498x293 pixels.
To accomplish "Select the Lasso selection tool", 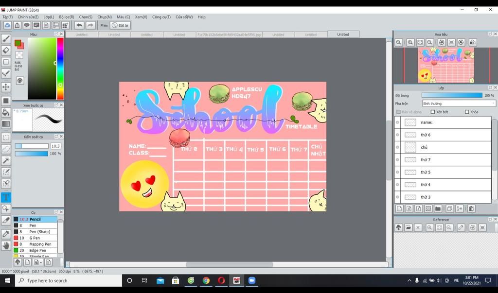I will (6, 149).
